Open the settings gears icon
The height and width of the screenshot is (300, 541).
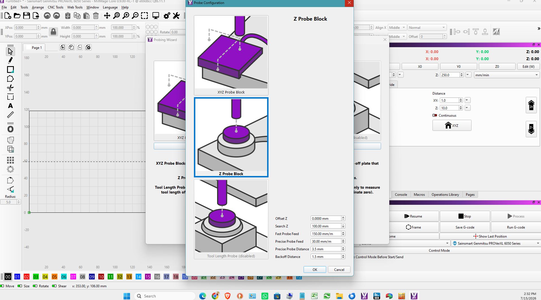pyautogui.click(x=167, y=16)
